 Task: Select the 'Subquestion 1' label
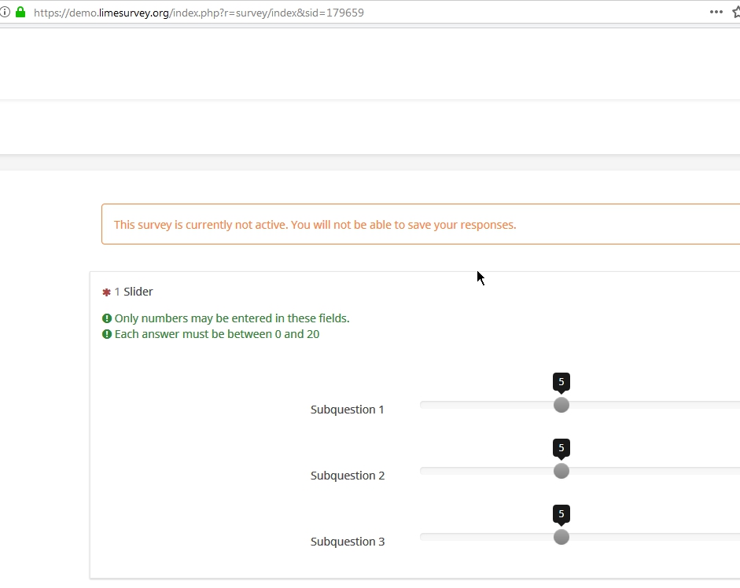click(x=347, y=410)
